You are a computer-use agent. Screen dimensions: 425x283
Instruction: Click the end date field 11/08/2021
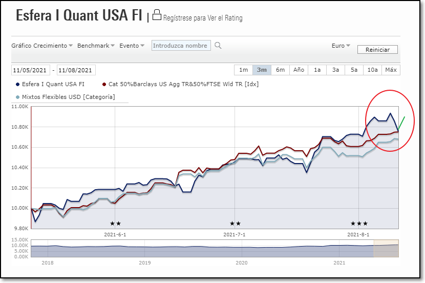pyautogui.click(x=76, y=70)
